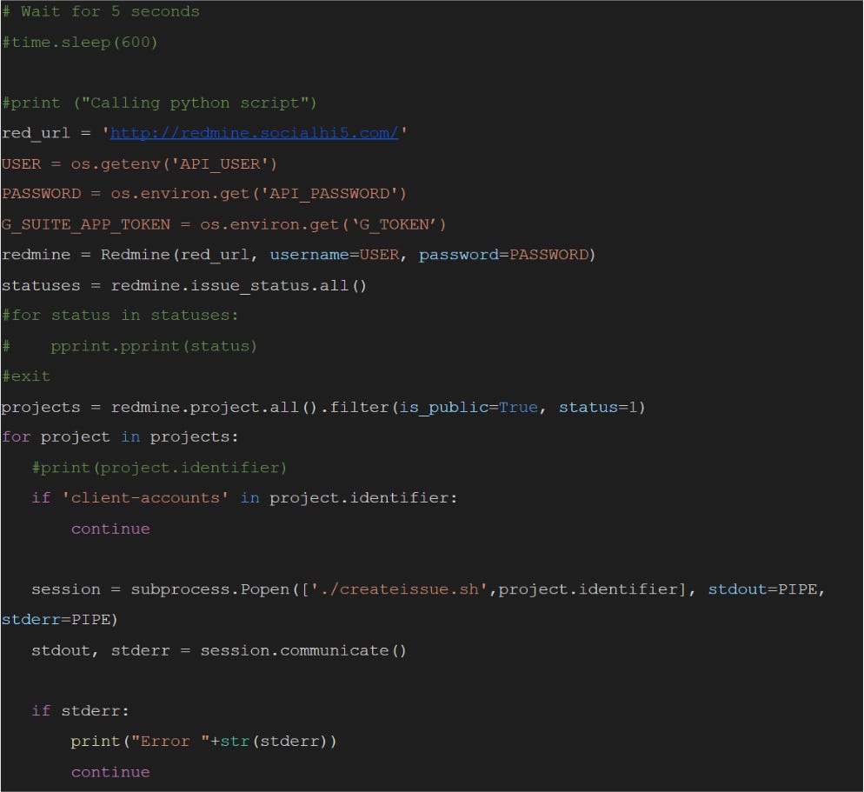The width and height of the screenshot is (864, 792).
Task: Select the 'Wait for 5 seconds' comment
Action: [100, 11]
